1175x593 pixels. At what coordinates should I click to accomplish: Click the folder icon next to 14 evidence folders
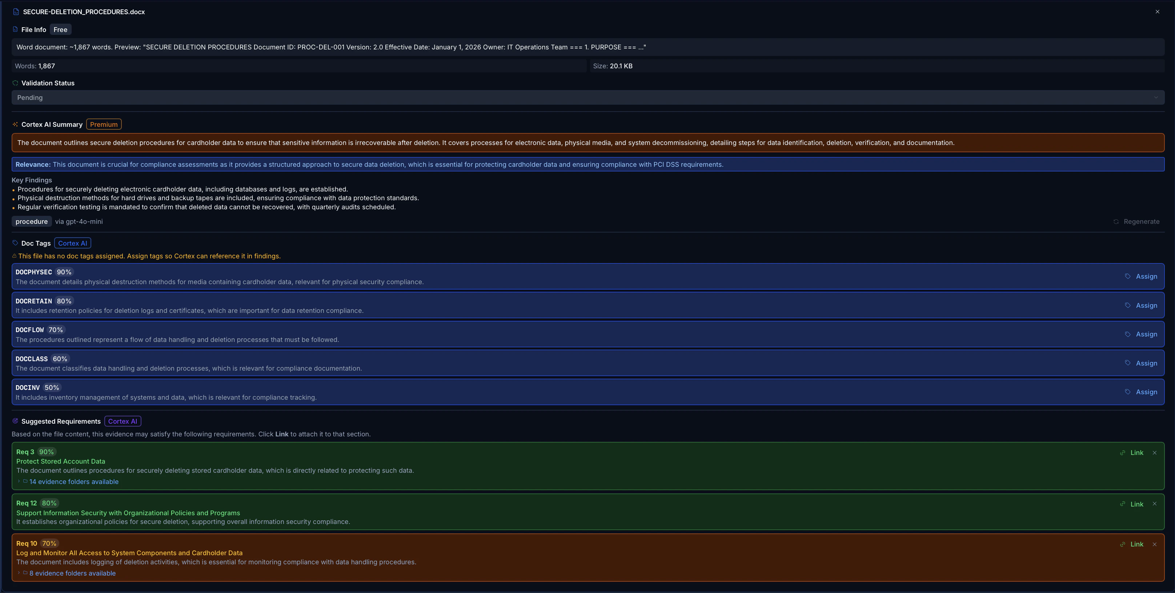[25, 481]
